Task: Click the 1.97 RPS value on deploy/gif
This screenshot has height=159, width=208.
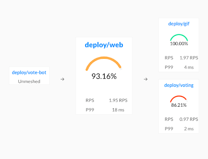Action: click(x=189, y=58)
